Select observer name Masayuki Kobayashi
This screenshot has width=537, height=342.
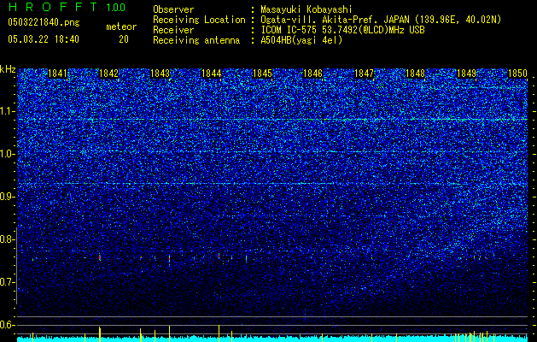pyautogui.click(x=306, y=9)
